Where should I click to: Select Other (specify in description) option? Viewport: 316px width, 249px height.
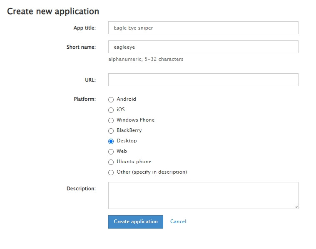[111, 172]
